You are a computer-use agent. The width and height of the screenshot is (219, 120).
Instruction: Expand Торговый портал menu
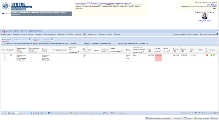click(x=6, y=34)
